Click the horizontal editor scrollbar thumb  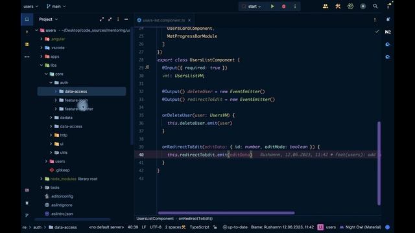[226, 213]
